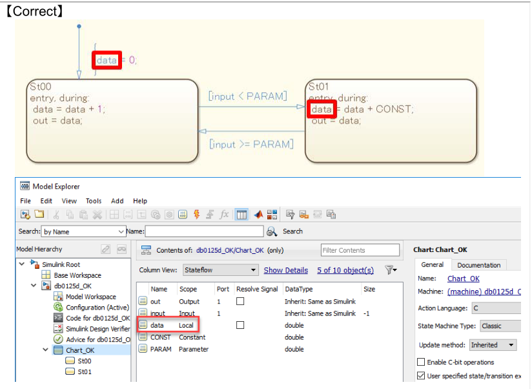This screenshot has height=389, width=532.
Task: Switch to the Documentation tab
Action: [x=478, y=265]
